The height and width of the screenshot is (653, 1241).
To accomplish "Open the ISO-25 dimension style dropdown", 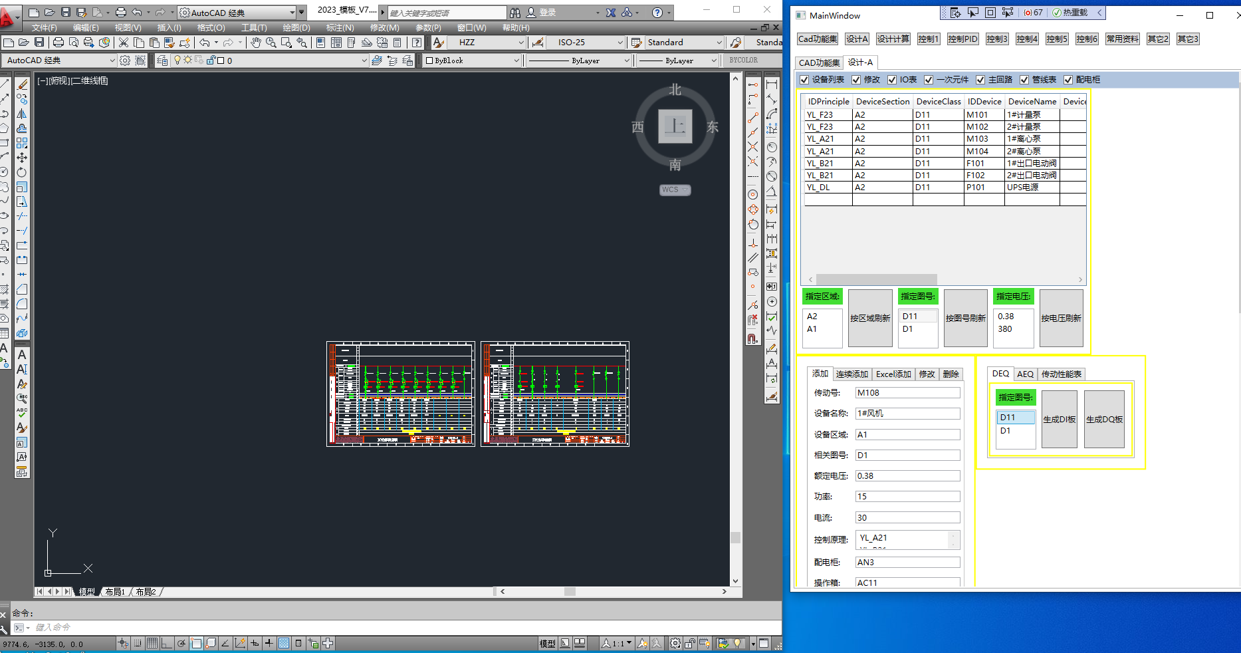I will [620, 43].
